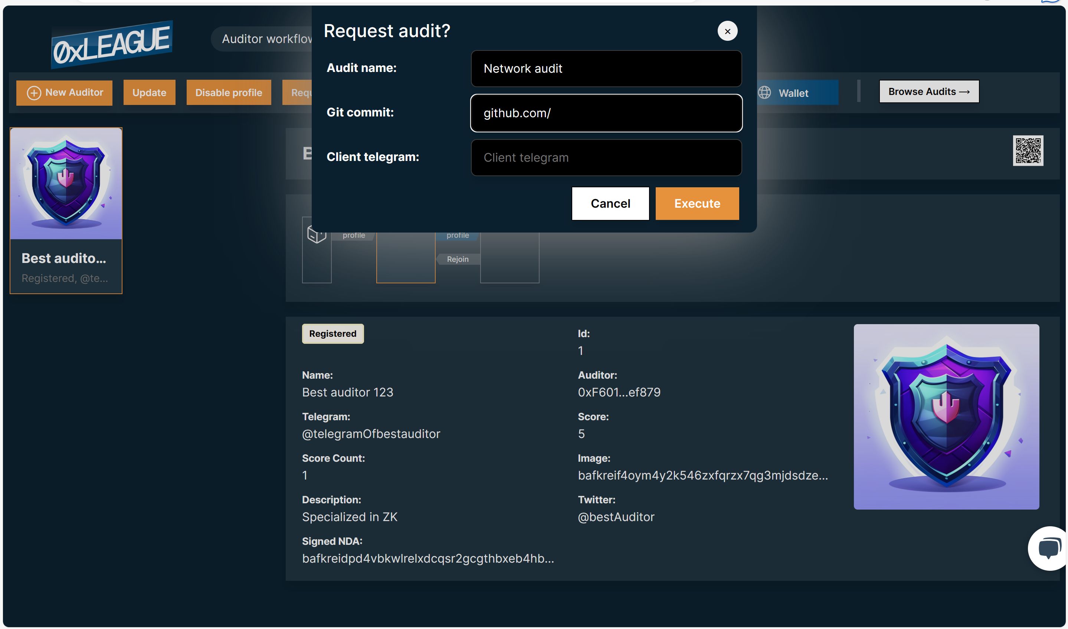Viewport: 1068px width, 629px height.
Task: Click Browse Audits link
Action: [x=928, y=92]
